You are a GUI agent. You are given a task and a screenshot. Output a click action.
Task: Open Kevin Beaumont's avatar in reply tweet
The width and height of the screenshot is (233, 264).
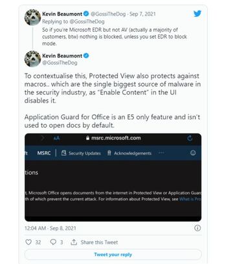click(32, 17)
